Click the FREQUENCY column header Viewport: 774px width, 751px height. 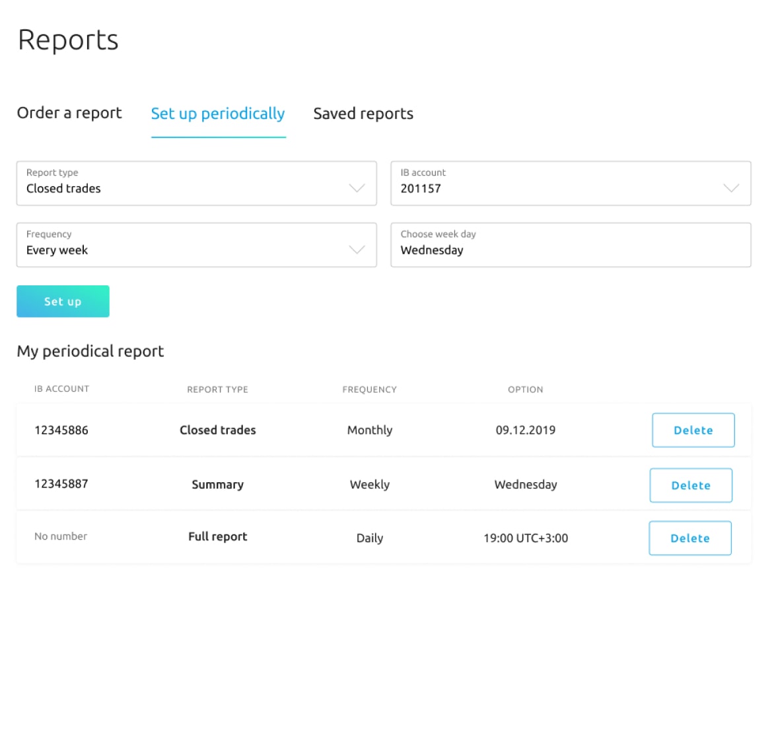click(369, 390)
